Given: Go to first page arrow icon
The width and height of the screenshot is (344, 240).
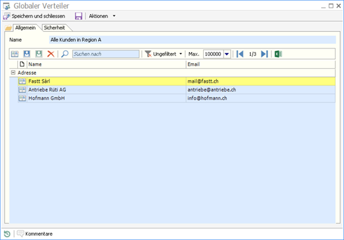Looking at the screenshot, I should point(240,54).
